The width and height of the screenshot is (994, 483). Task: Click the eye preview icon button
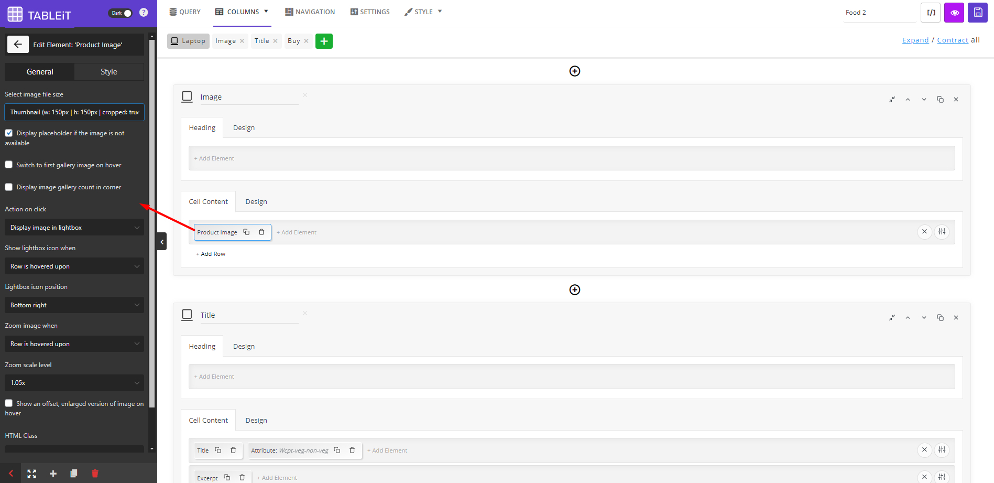954,13
